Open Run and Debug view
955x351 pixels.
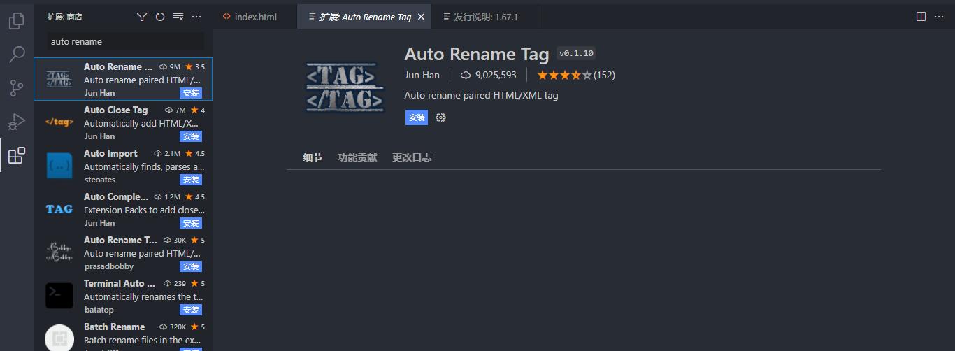tap(17, 122)
